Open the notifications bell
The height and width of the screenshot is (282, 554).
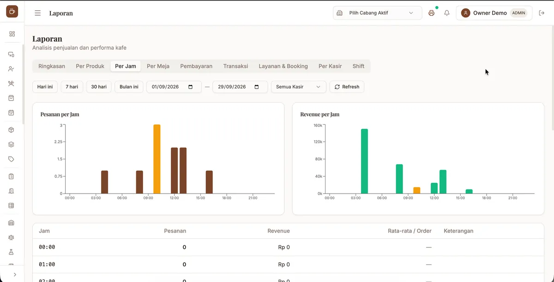pos(447,13)
